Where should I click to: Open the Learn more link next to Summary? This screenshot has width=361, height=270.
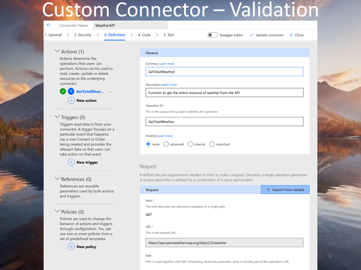[x=167, y=64]
